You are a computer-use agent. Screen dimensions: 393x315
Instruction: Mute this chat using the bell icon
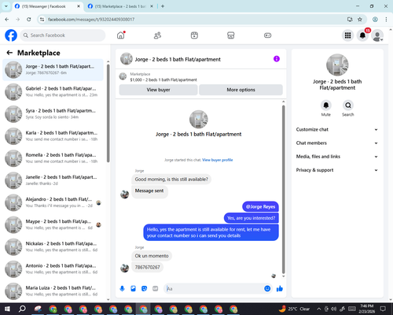(x=326, y=106)
